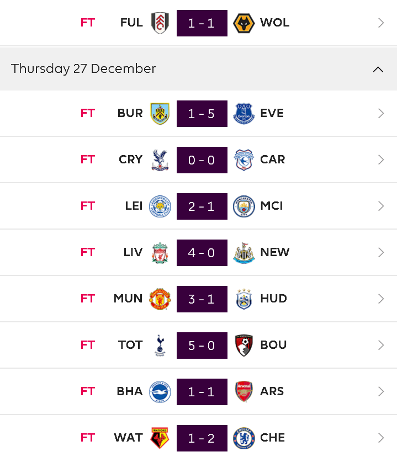
Task: Click the 5 - 0 Tottenham score box
Action: tap(202, 346)
